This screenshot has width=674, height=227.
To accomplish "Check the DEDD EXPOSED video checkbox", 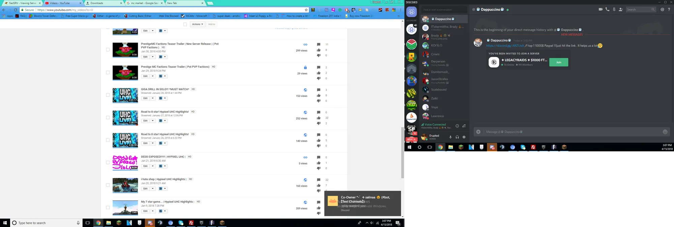I will click(108, 162).
